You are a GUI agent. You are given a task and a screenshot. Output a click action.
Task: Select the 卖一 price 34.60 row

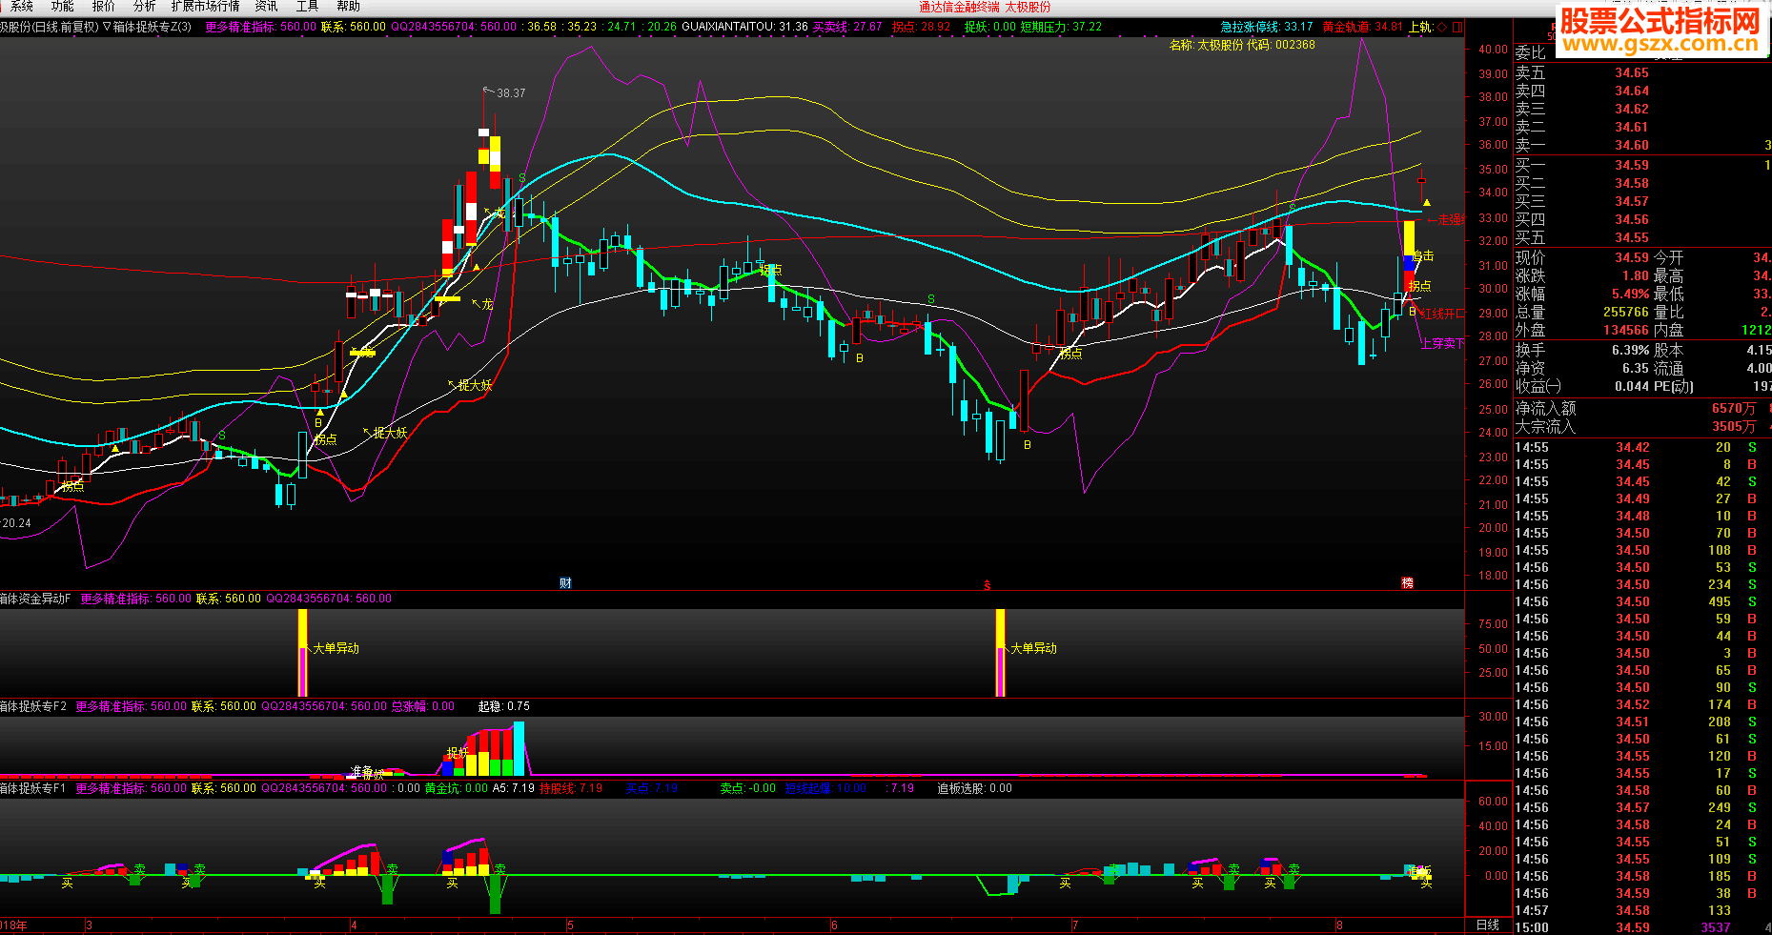pos(1641,145)
